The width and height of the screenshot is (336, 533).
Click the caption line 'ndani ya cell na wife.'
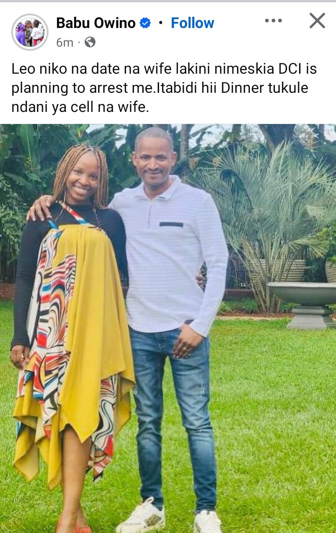80,107
